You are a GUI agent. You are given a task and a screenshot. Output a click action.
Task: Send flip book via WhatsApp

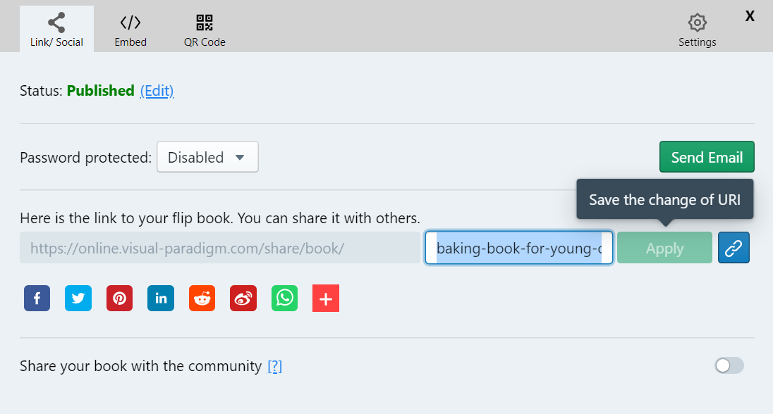284,298
